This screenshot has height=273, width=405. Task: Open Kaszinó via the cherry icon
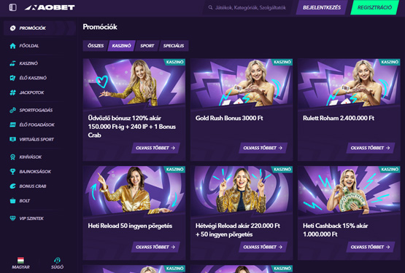coord(12,63)
